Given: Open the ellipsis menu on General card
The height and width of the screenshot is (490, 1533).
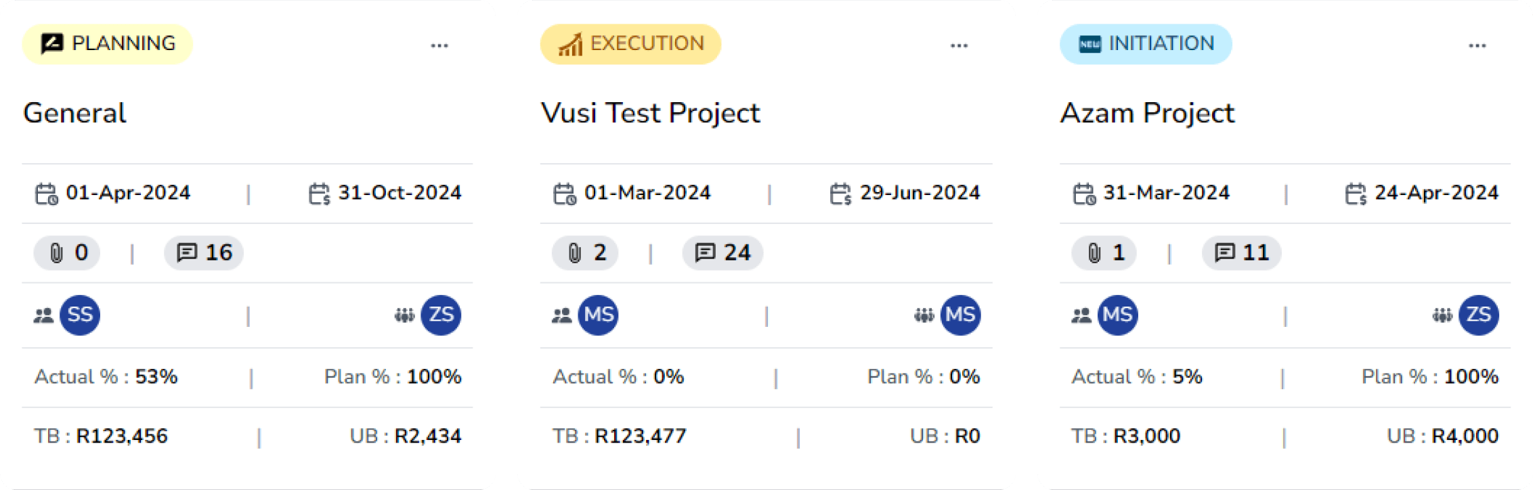Looking at the screenshot, I should [439, 45].
